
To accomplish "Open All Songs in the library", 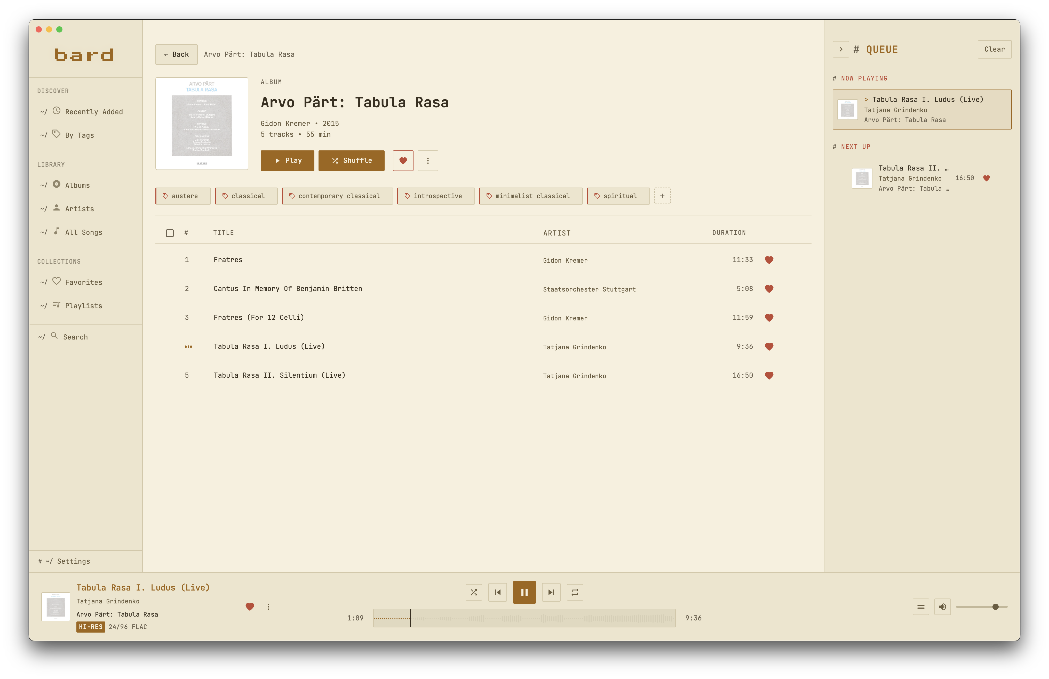I will tap(83, 232).
